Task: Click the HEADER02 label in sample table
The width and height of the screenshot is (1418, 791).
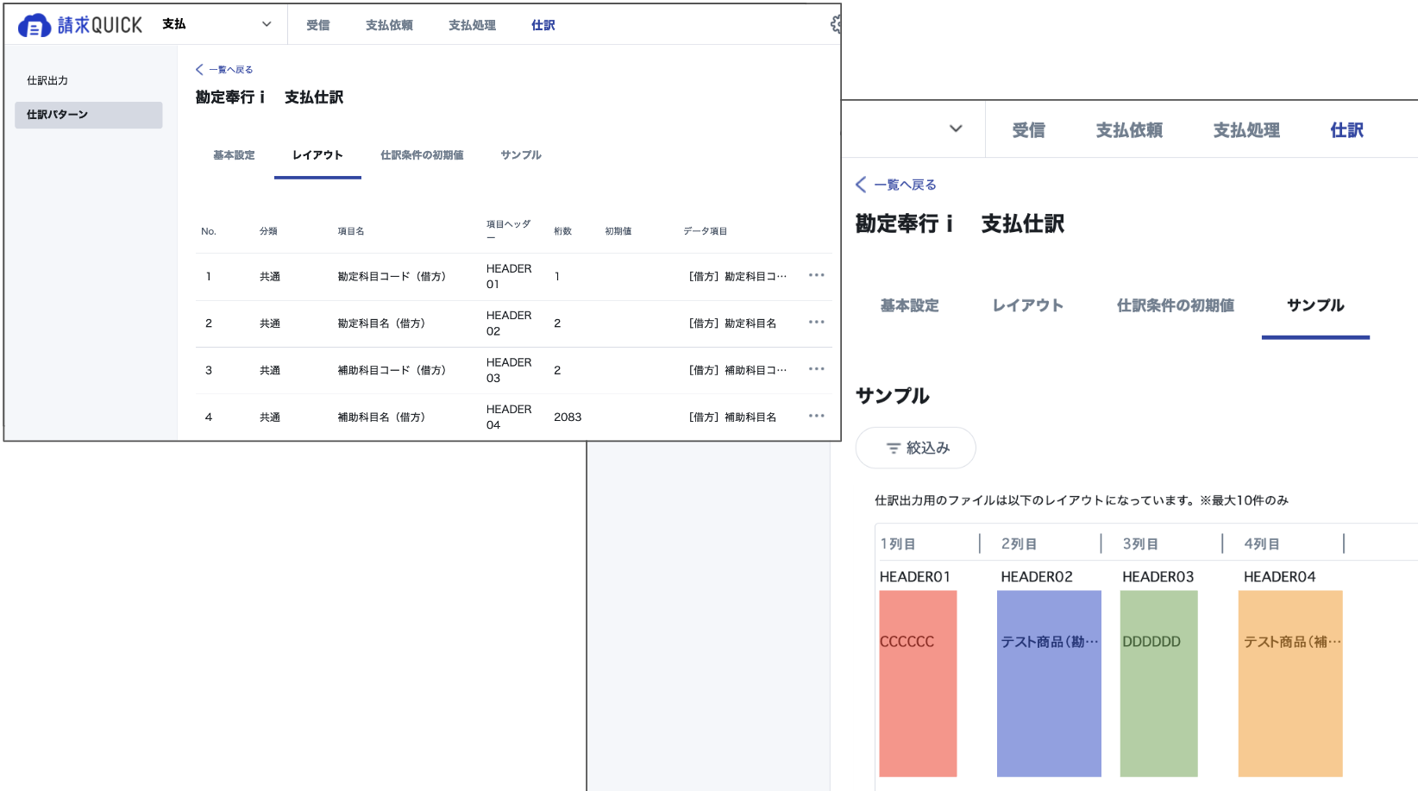Action: tap(1037, 577)
